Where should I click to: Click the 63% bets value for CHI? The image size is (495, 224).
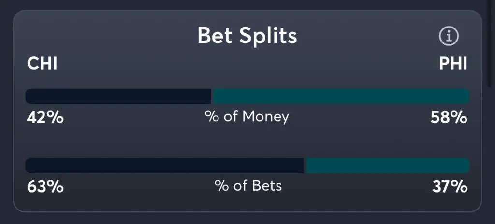pos(45,186)
